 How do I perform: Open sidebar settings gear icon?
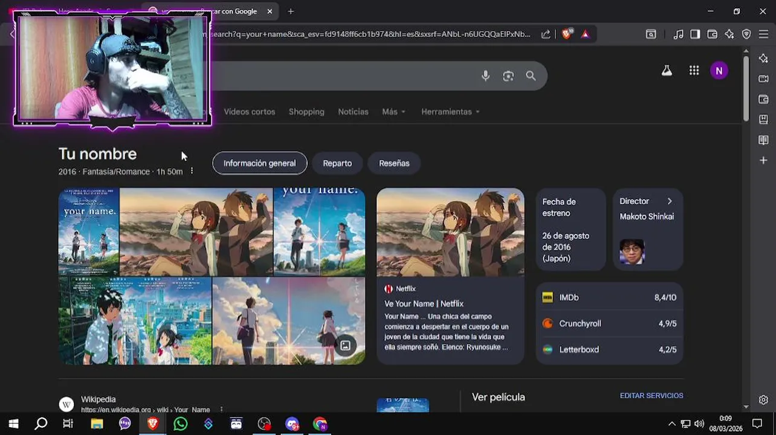[x=763, y=400]
